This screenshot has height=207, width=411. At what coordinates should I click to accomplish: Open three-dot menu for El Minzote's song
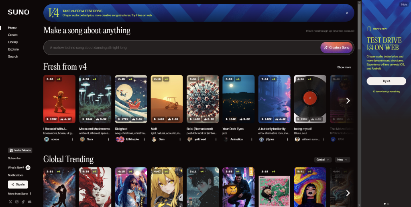[x=144, y=139]
